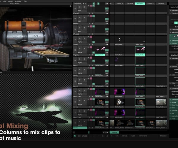Open the View menu
Screen dimensions: 178x148
(x=25, y=1)
